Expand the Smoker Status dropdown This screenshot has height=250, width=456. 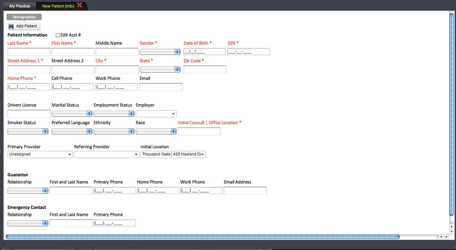(x=28, y=131)
